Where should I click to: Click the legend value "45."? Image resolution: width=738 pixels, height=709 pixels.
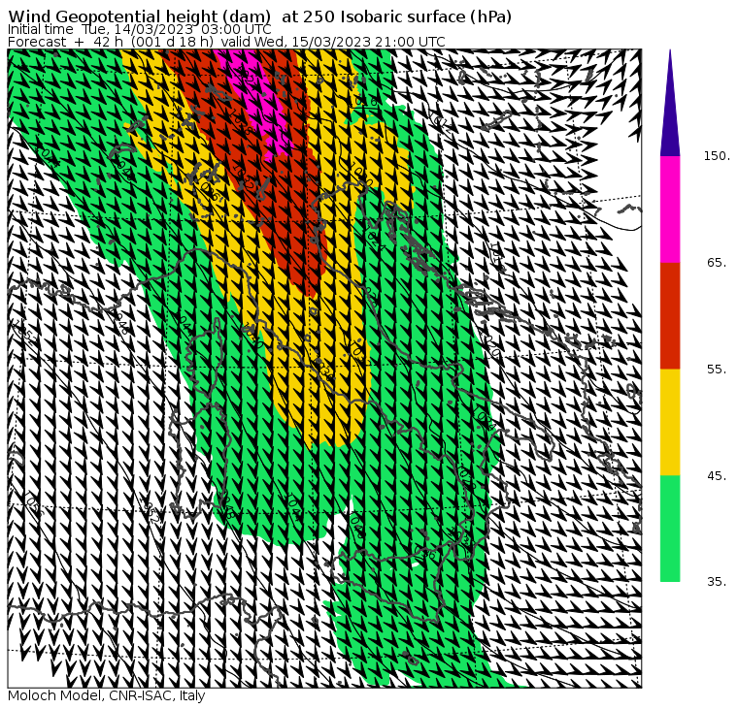click(717, 476)
